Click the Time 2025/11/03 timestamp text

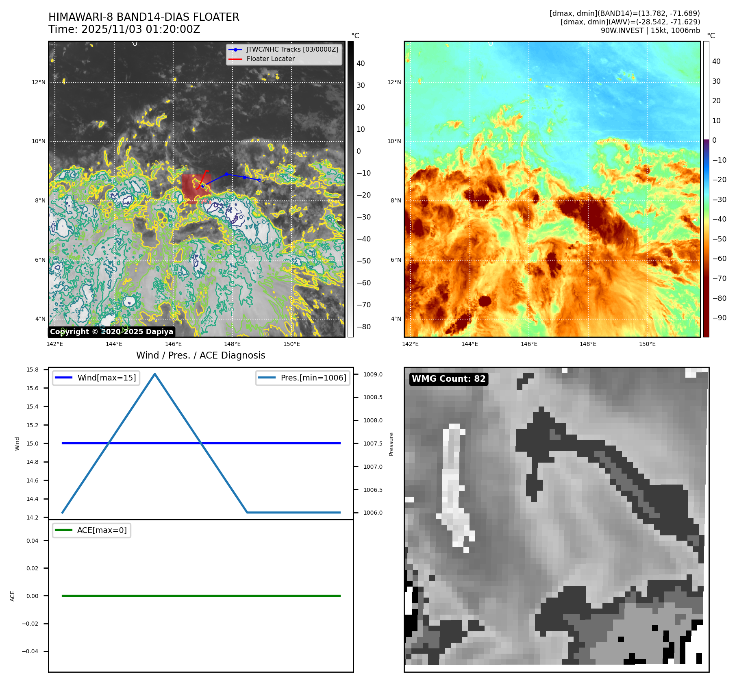(124, 29)
